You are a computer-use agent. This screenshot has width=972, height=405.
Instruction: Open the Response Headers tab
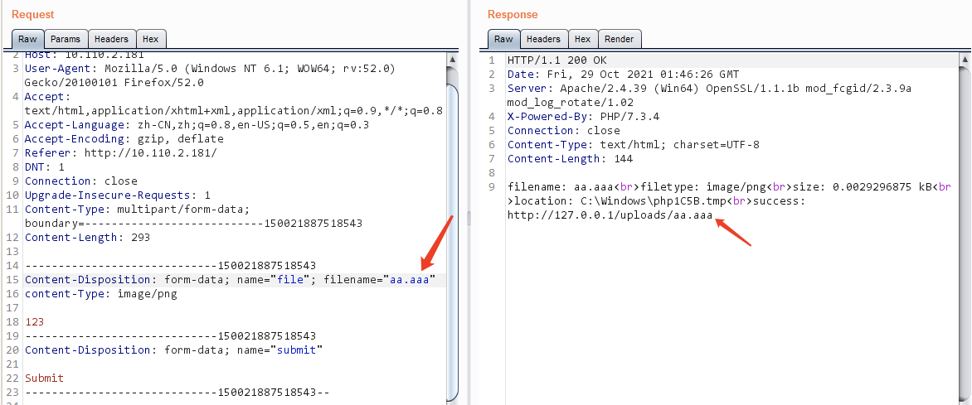pos(544,39)
